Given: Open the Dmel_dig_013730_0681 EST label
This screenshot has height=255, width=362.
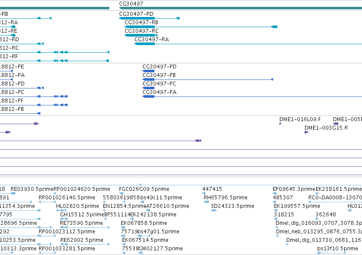Looking at the screenshot, I should click(x=324, y=240).
